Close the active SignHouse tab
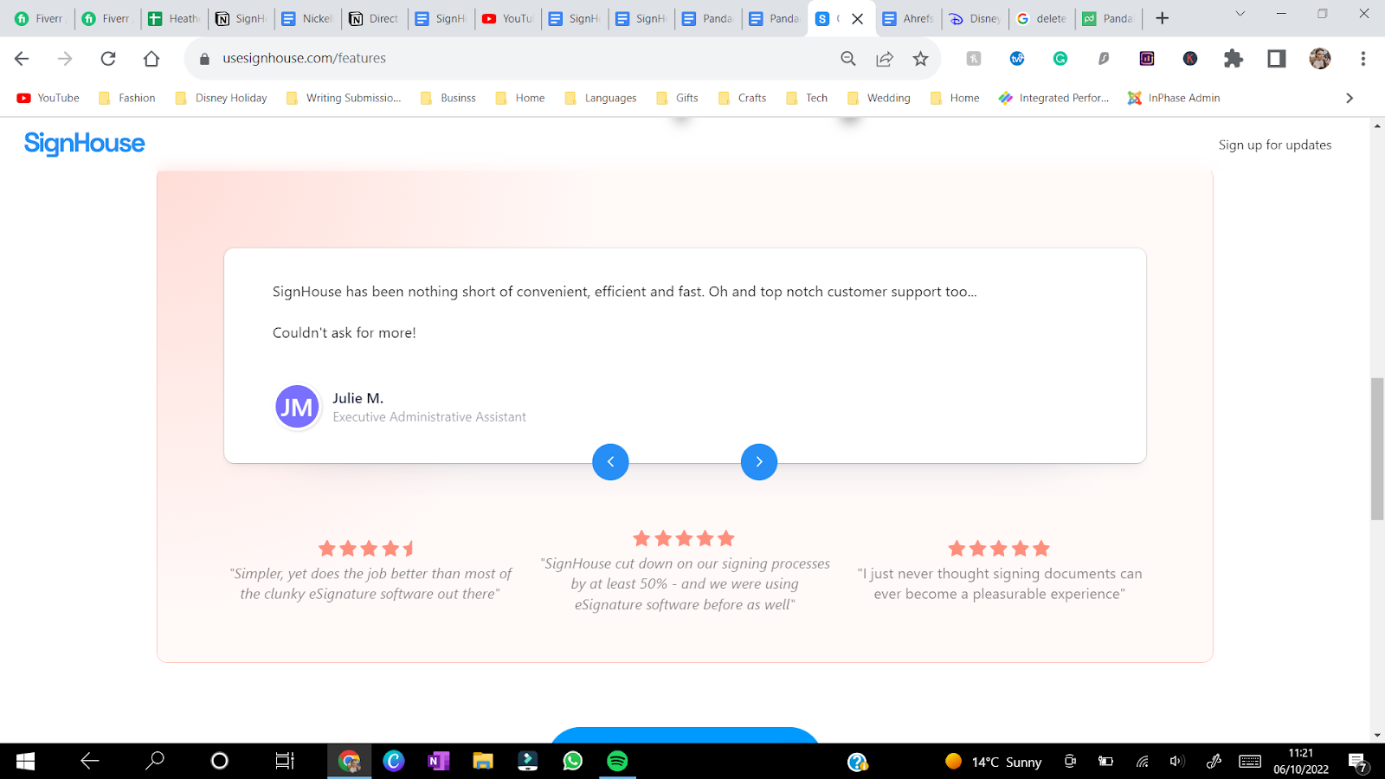 pyautogui.click(x=858, y=18)
